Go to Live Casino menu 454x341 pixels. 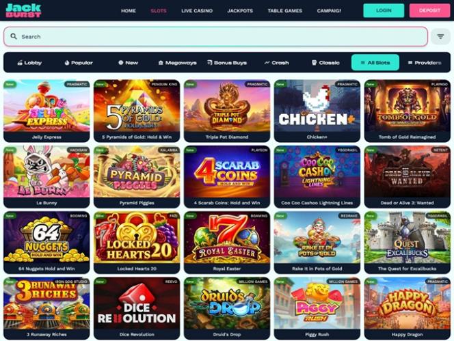(197, 11)
